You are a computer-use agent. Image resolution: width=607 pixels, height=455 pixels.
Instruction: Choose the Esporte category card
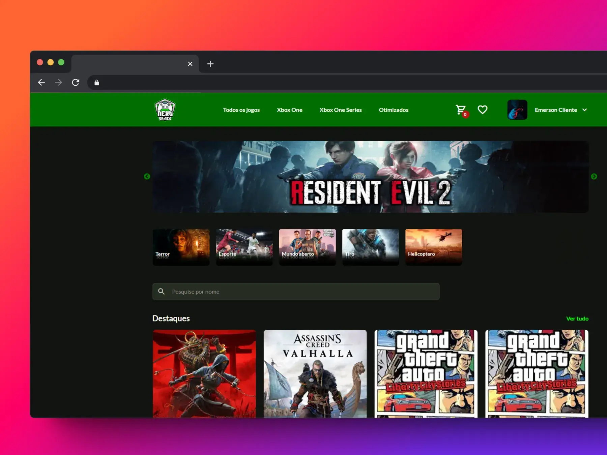244,247
